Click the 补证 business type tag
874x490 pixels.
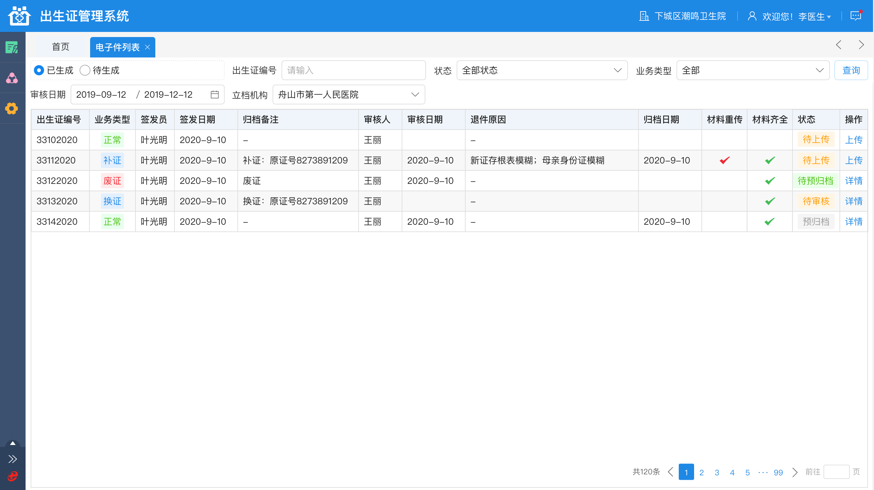pyautogui.click(x=112, y=160)
